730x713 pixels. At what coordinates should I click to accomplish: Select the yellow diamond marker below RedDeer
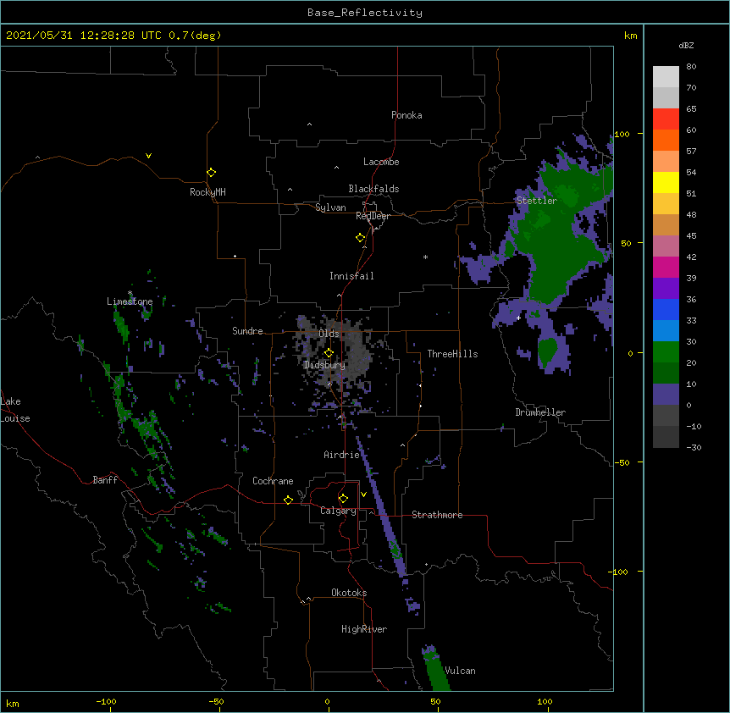[x=361, y=238]
